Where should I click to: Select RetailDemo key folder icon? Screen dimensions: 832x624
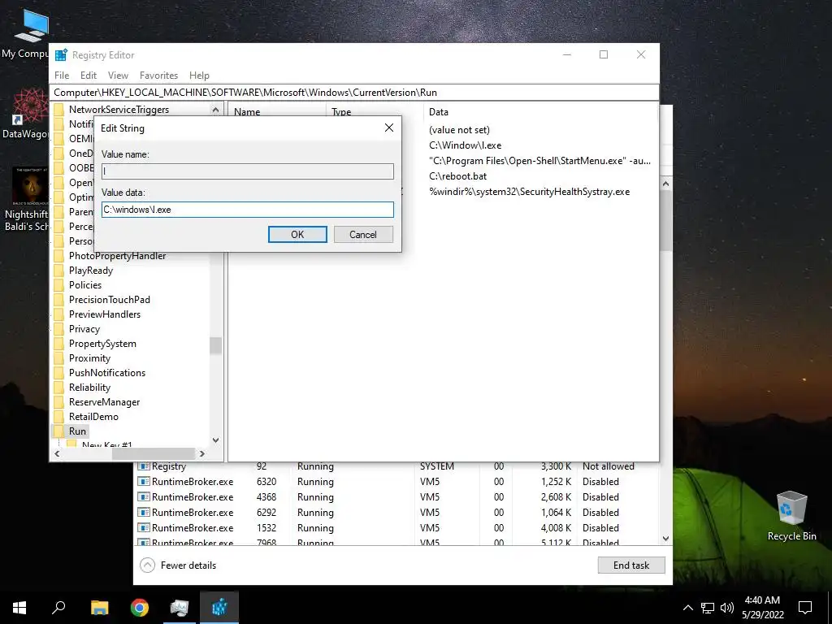pyautogui.click(x=58, y=417)
